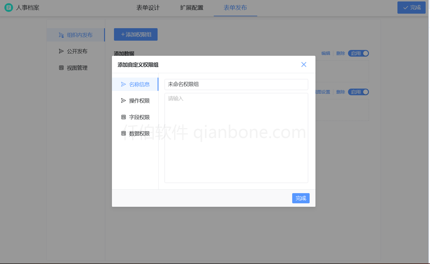Click the 数据权限 icon in the dialog
This screenshot has height=264, width=430.
tap(123, 133)
